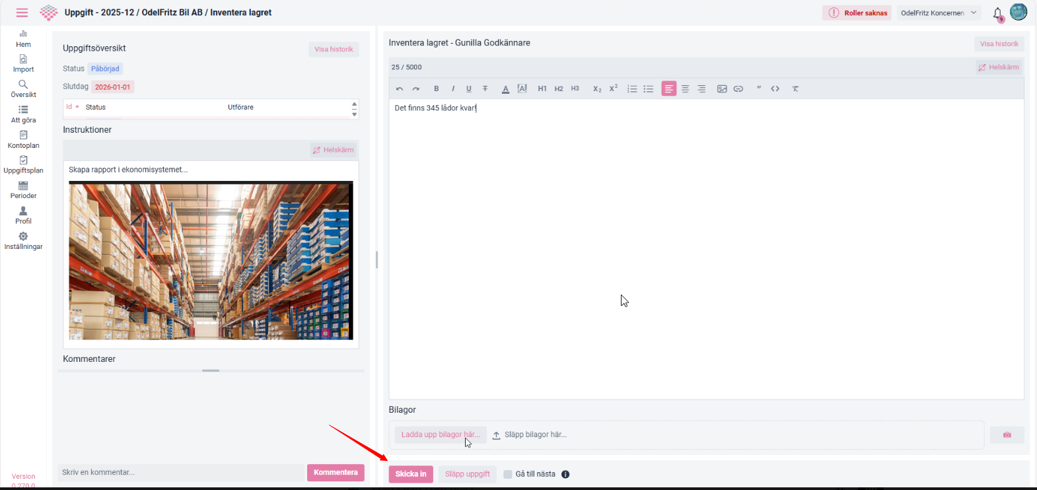Open the OdelFritz Koncernen dropdown
The image size is (1037, 490).
(938, 13)
